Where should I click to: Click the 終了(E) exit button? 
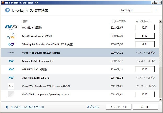(145, 107)
